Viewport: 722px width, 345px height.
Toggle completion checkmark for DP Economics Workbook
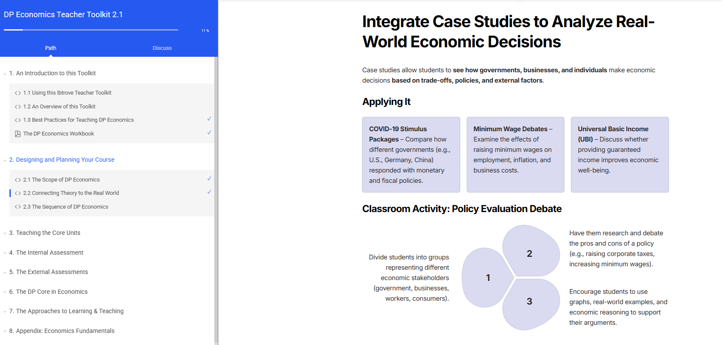tap(209, 132)
